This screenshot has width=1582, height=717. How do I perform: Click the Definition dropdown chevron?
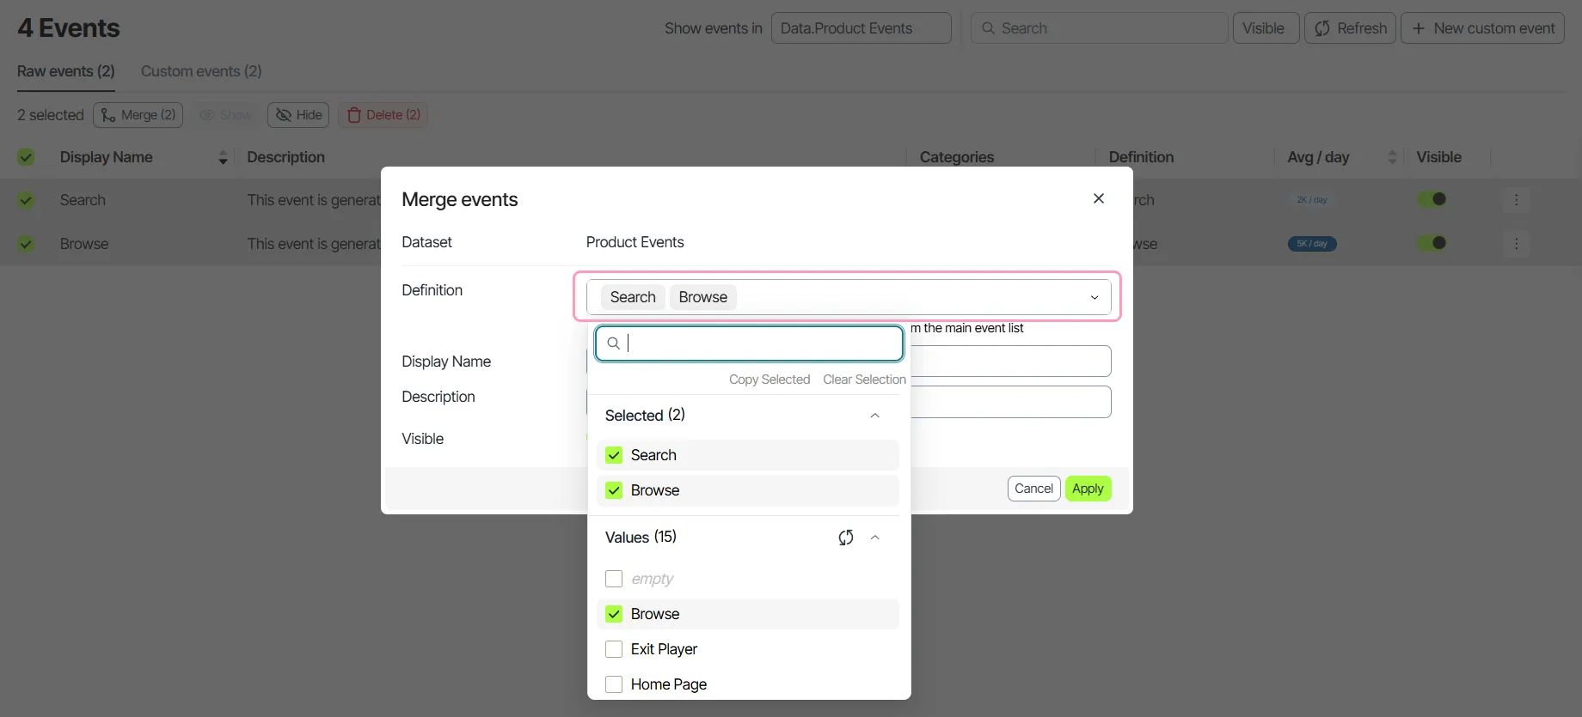(1095, 297)
